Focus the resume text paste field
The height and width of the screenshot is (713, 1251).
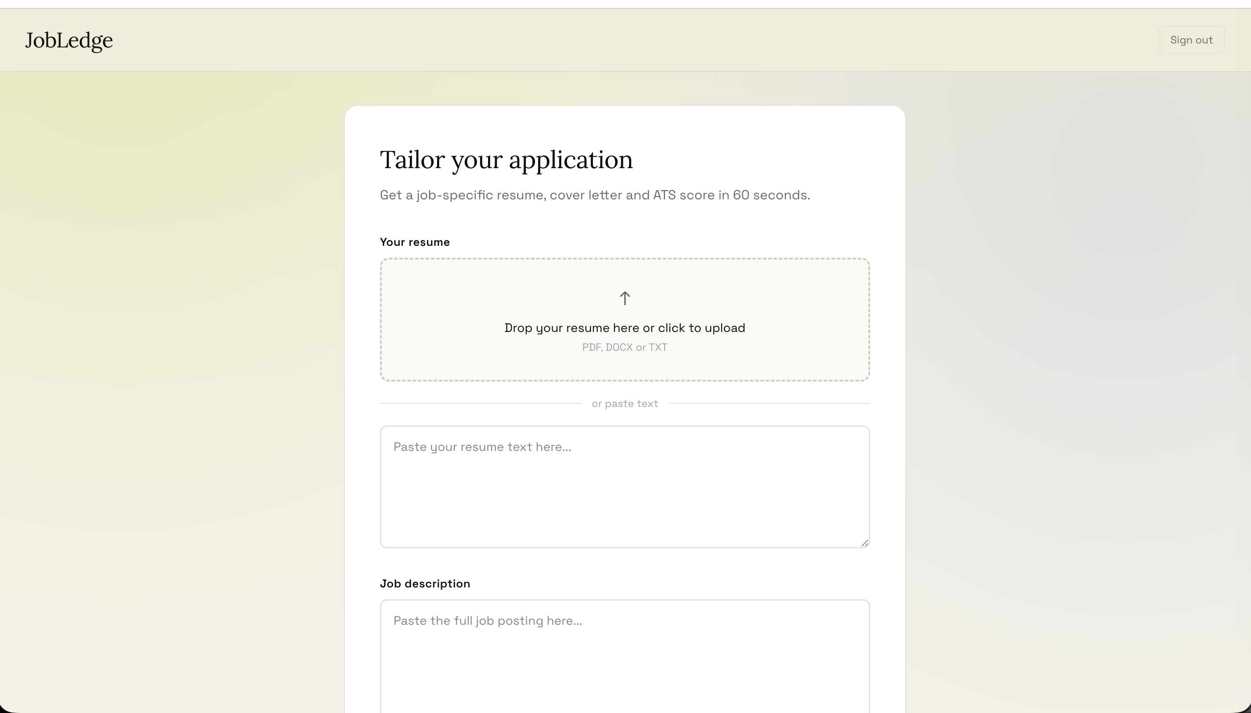point(625,487)
